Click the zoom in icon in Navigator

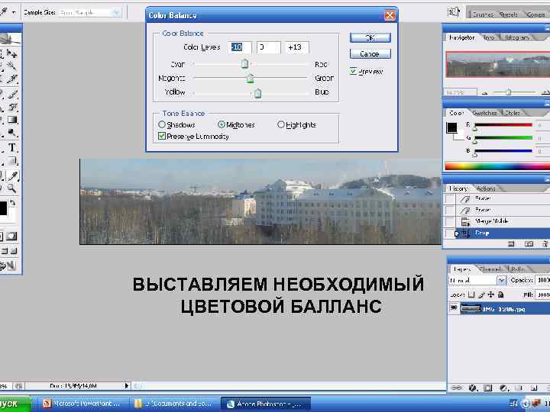(x=545, y=92)
